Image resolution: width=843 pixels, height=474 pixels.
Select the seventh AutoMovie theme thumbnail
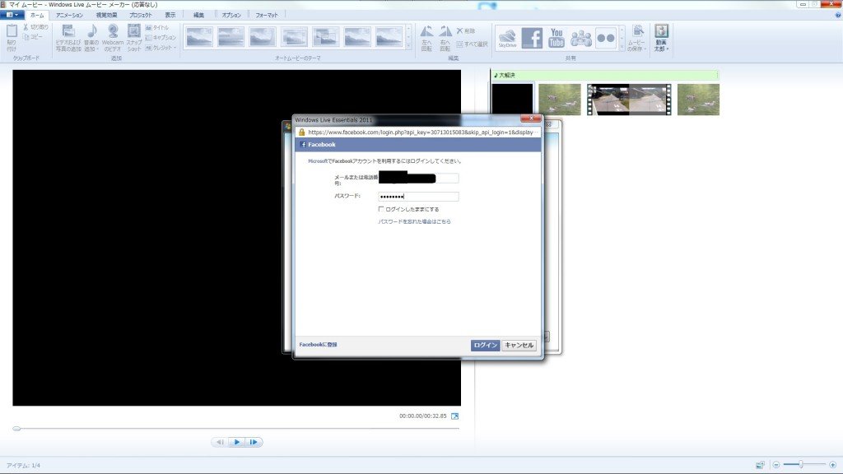[x=389, y=37]
